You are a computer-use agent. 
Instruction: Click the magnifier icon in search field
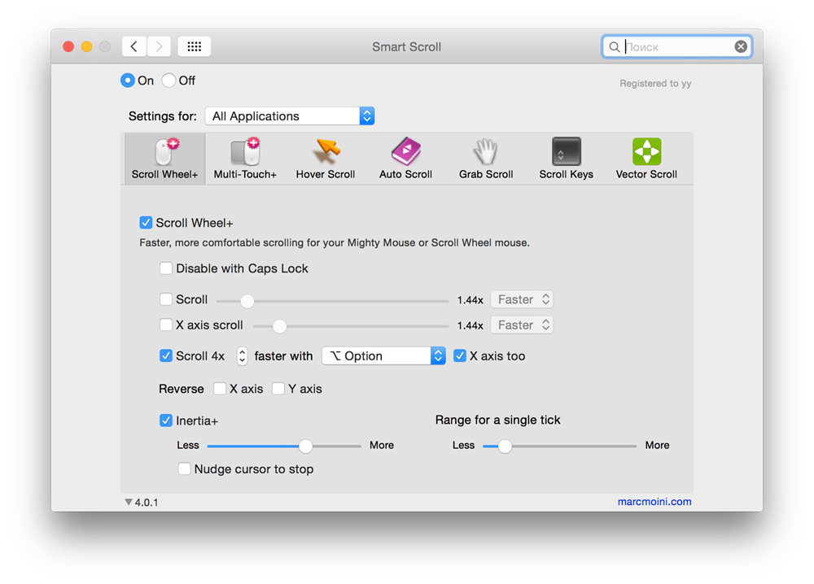coord(614,47)
